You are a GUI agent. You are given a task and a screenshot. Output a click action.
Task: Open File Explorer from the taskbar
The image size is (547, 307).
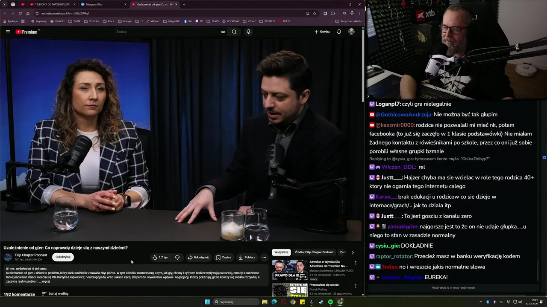coord(265,302)
